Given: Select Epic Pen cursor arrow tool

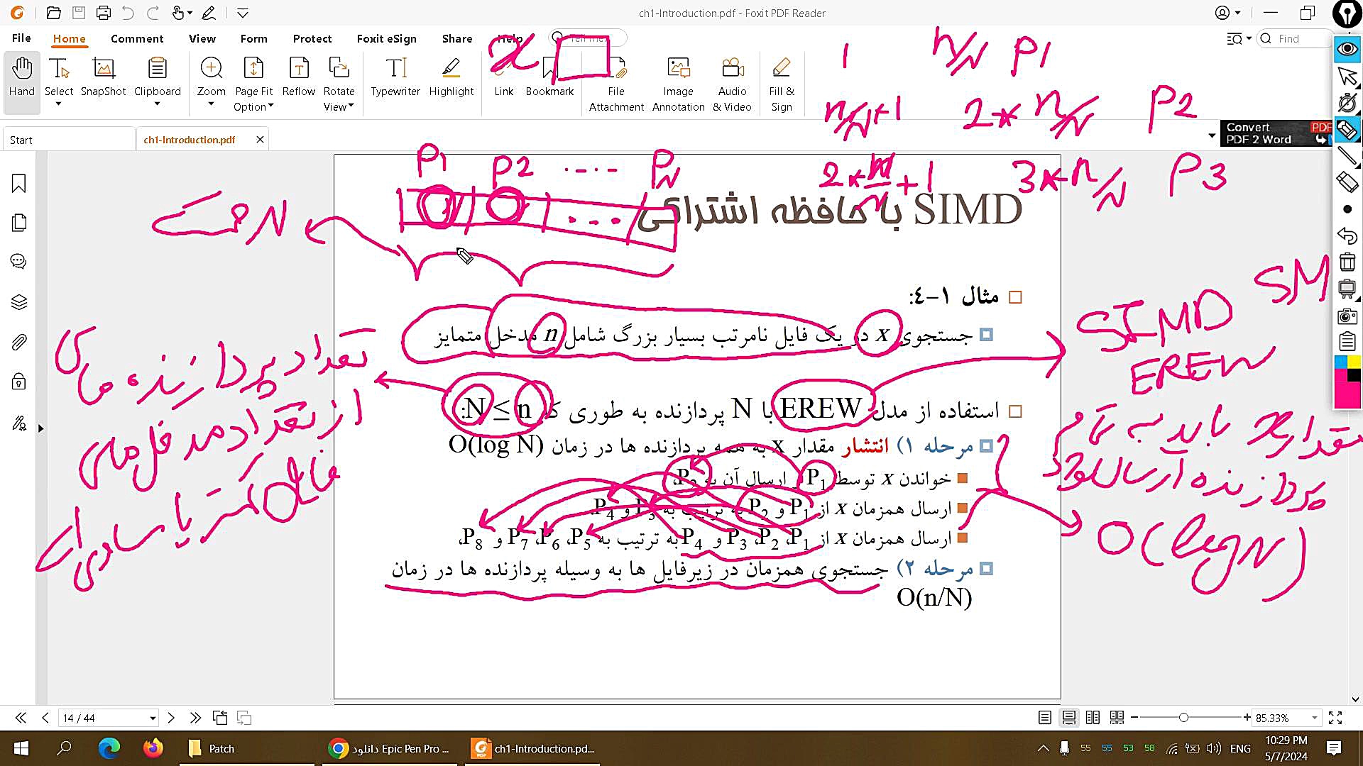Looking at the screenshot, I should coord(1347,76).
